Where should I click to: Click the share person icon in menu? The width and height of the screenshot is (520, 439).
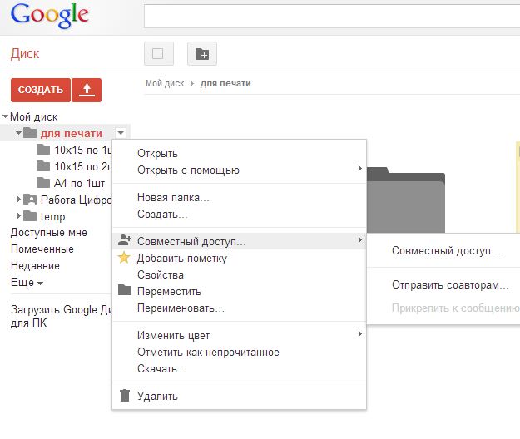tap(125, 240)
